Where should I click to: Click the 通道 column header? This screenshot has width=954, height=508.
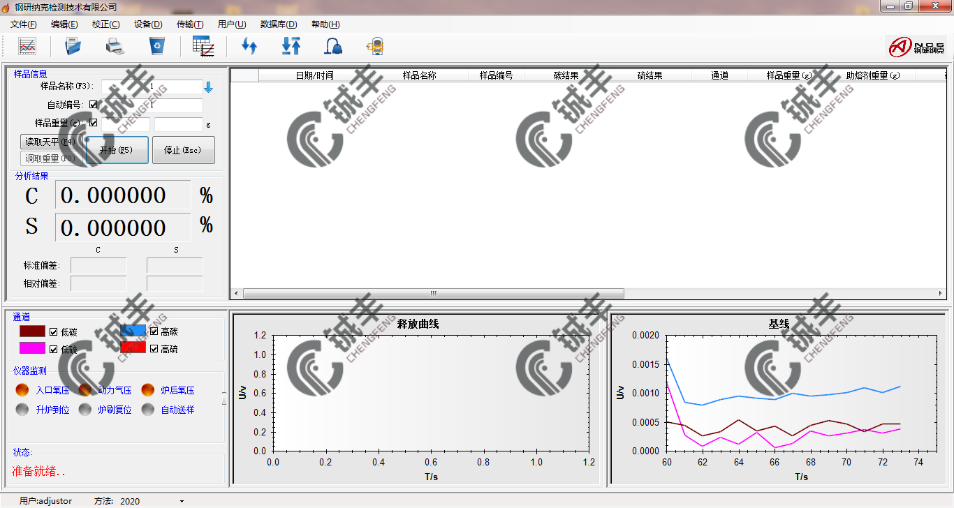tap(719, 75)
